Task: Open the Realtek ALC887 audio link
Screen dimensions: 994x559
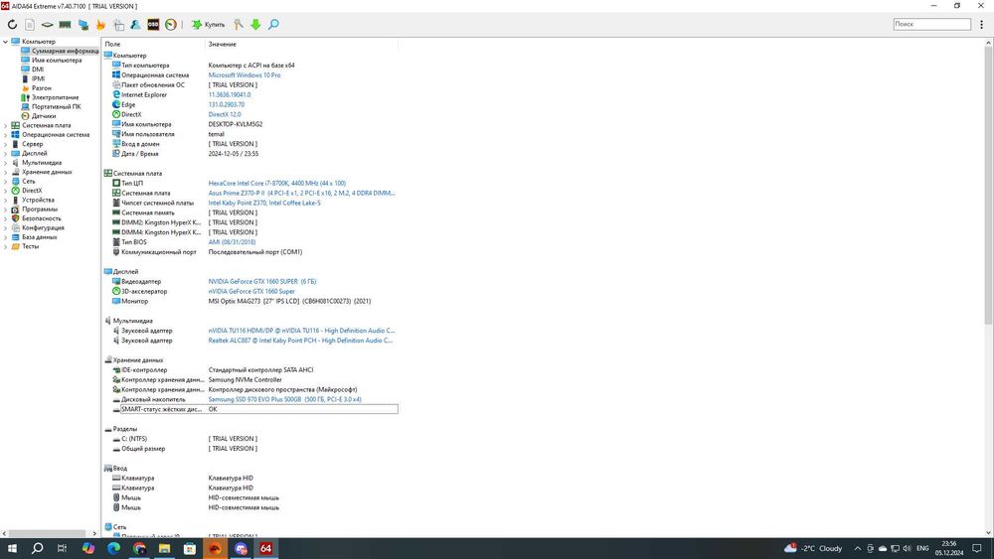Action: click(x=301, y=341)
